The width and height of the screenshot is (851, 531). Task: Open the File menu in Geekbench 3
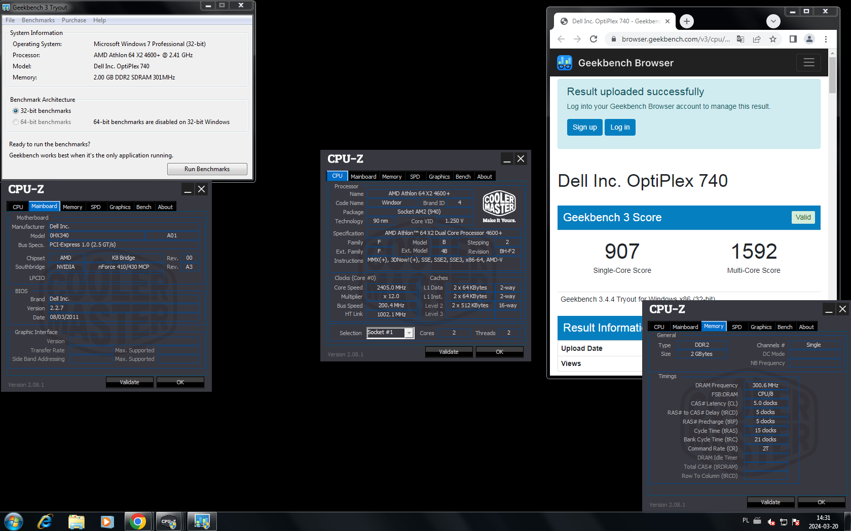10,20
